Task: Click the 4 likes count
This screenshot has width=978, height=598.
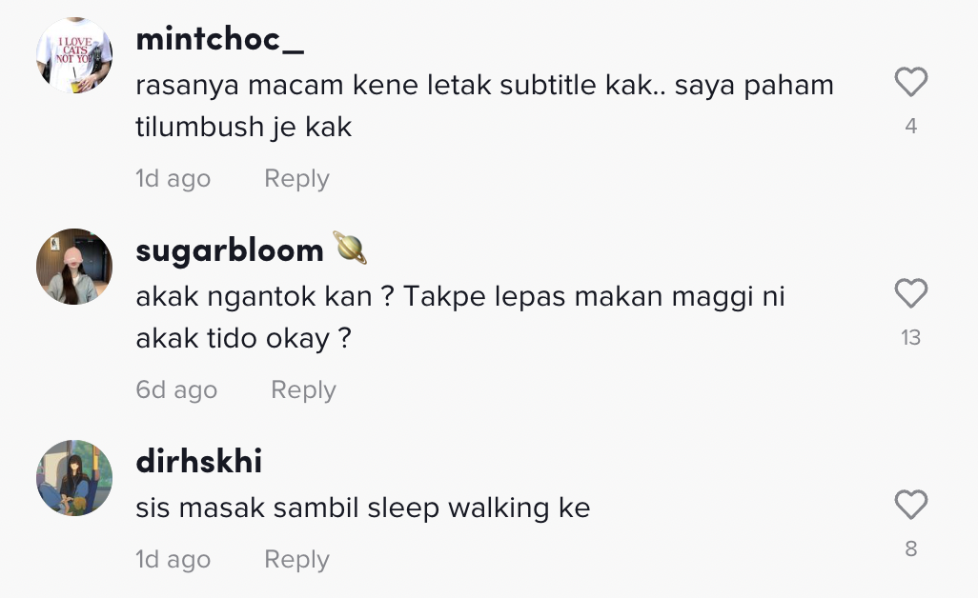Action: point(911,126)
